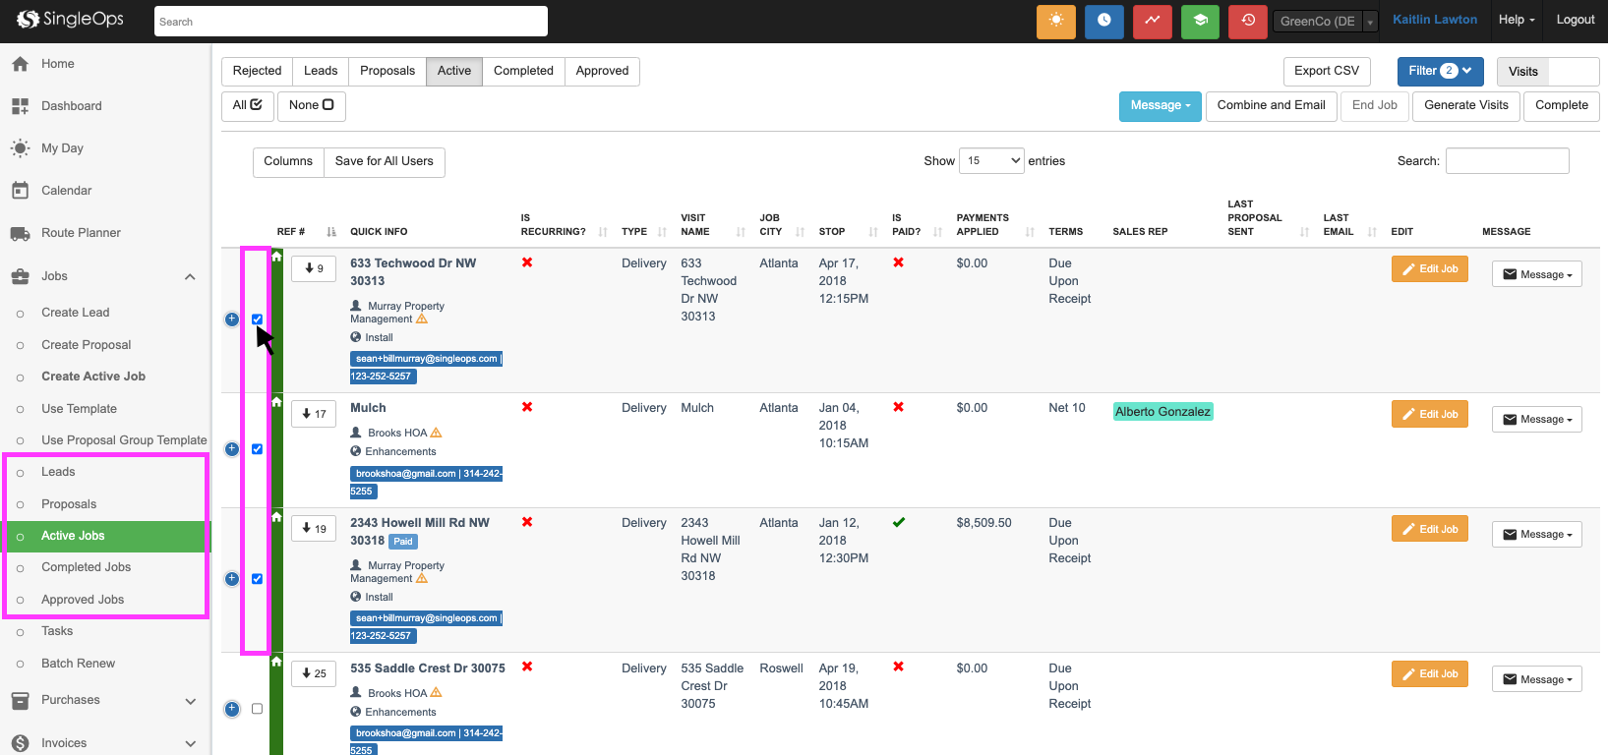Click the ref number 19 arrow button
The image size is (1608, 755).
pos(314,529)
